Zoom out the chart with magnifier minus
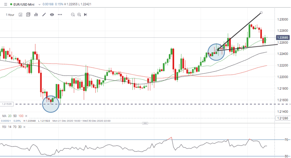Image resolution: width=291 pixels, height=158 pixels. [73, 15]
